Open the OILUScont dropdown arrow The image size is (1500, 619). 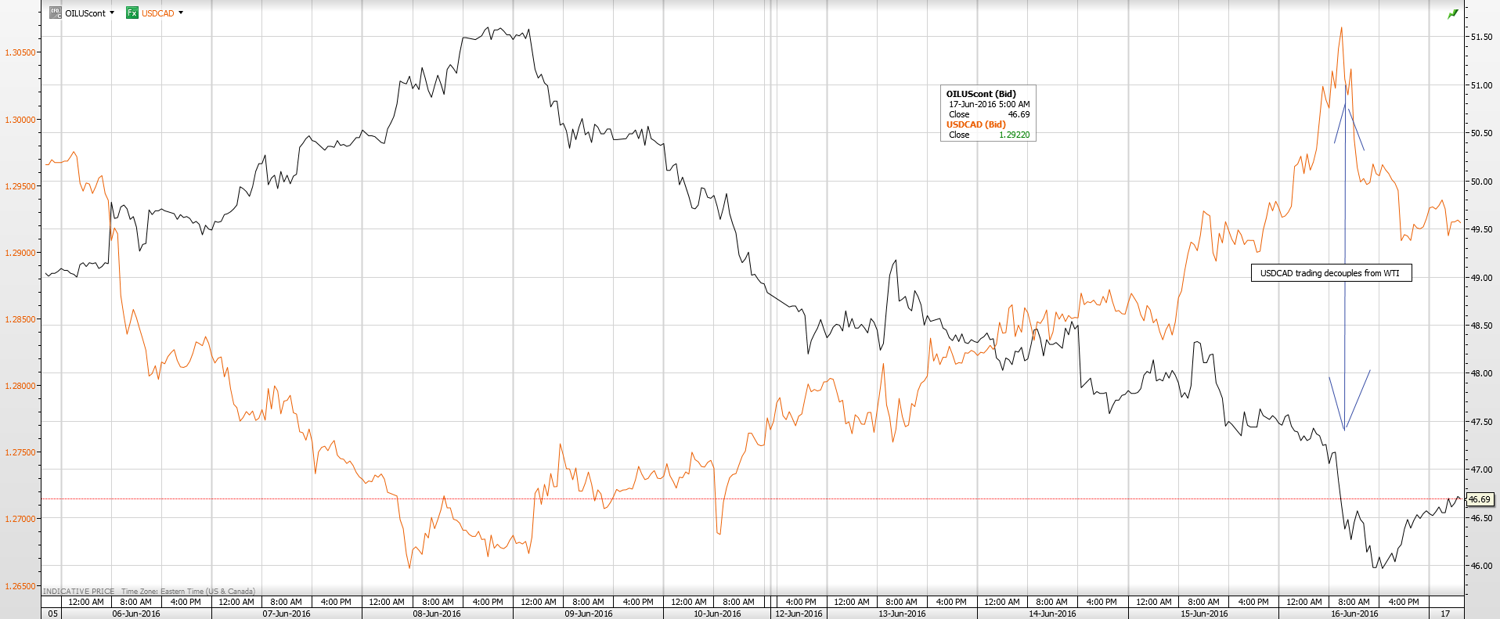pos(112,13)
